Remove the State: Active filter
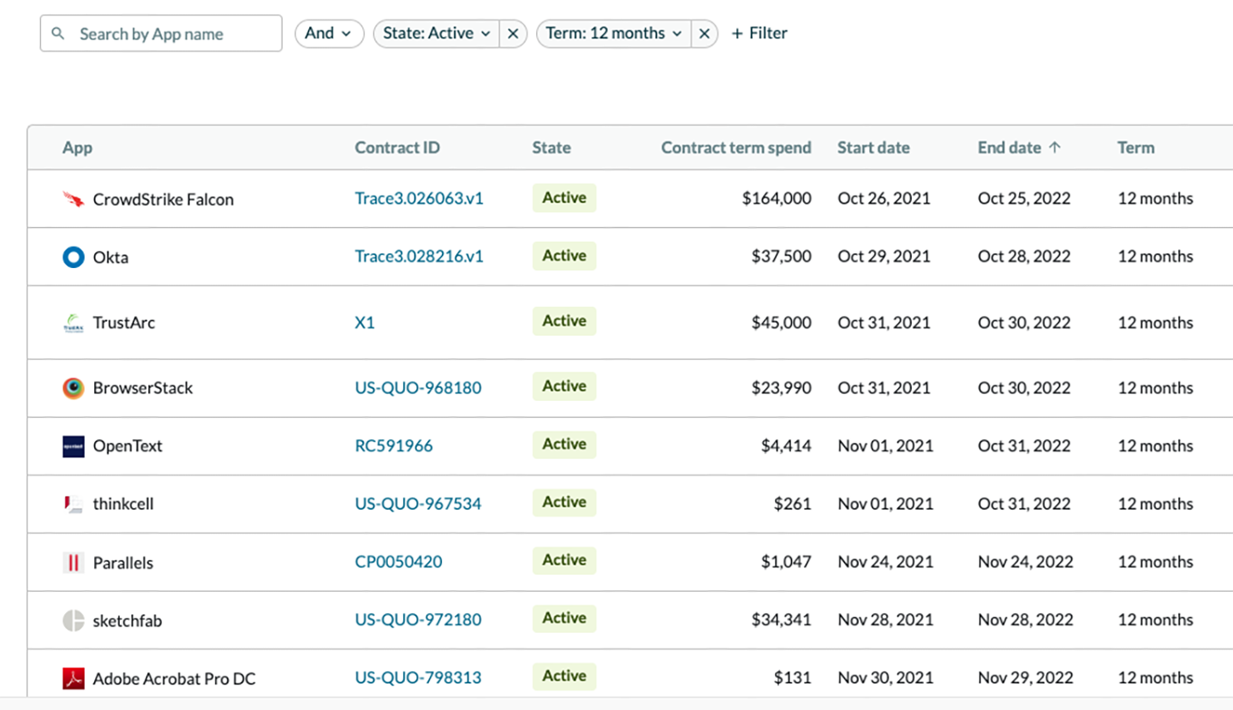Screen dimensions: 1233x710 click(x=512, y=33)
